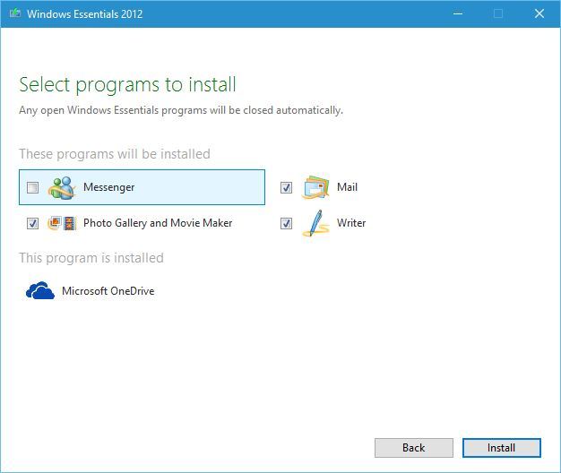Select the Messenger label
This screenshot has height=473, width=561.
click(x=108, y=187)
